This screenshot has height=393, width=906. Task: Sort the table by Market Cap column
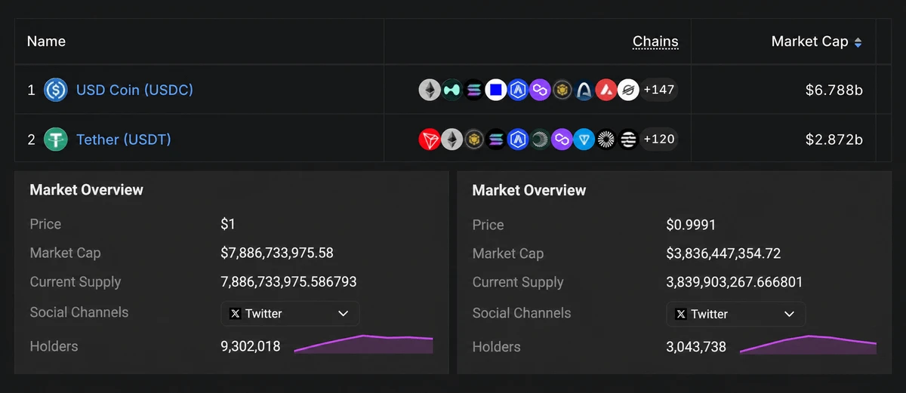point(816,41)
